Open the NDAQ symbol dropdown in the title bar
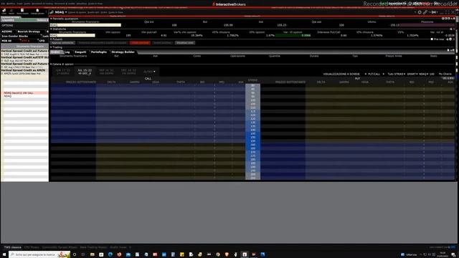 pyautogui.click(x=66, y=12)
